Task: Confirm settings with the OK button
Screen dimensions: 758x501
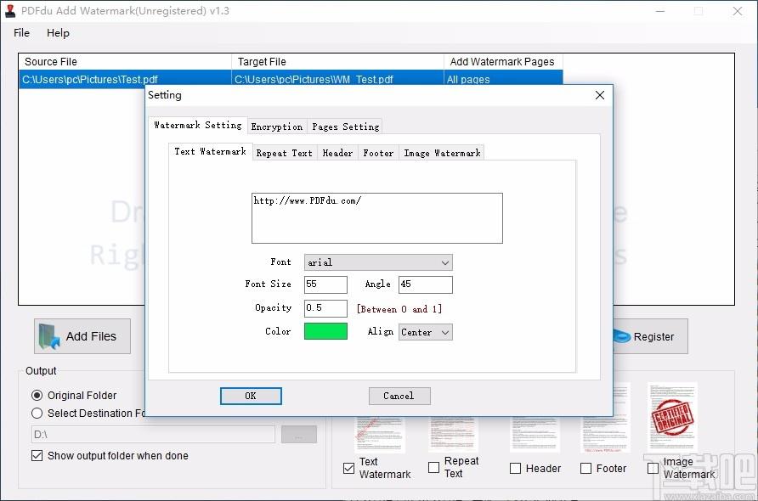Action: 251,397
